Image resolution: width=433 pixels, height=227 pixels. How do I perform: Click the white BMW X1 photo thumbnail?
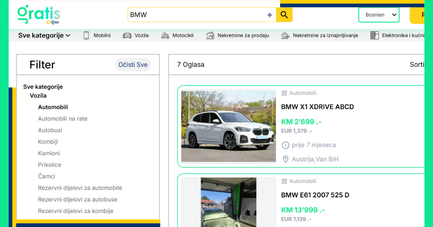[x=228, y=126]
